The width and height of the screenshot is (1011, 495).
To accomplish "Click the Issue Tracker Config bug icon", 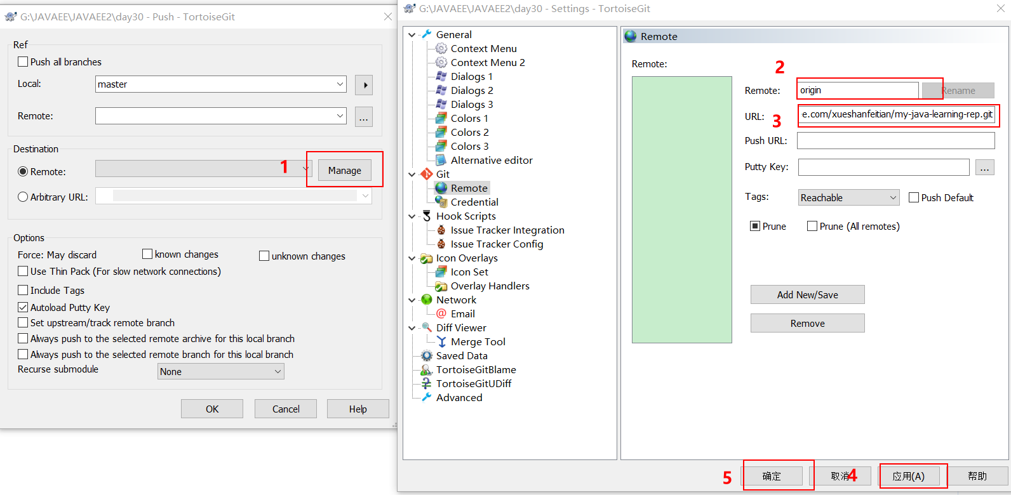I will (441, 244).
